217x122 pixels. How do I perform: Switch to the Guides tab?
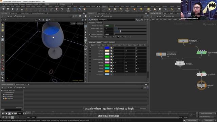[x=99, y=42]
